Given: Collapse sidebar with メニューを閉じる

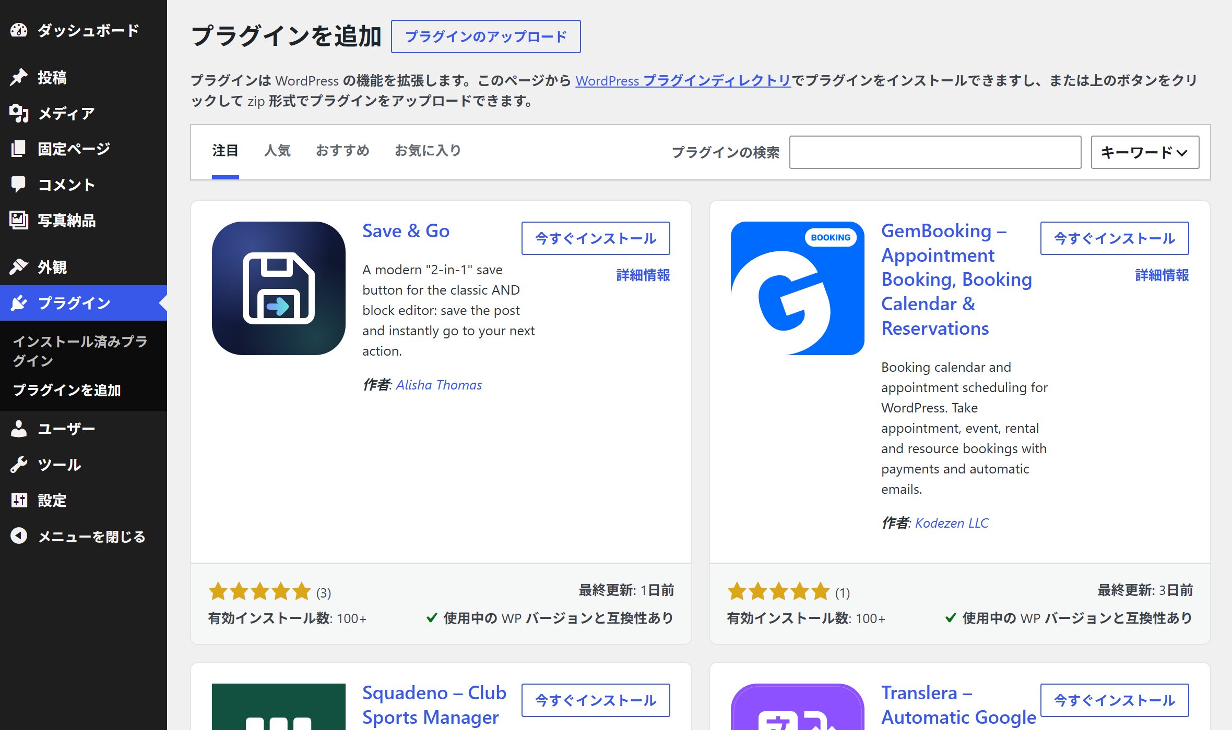Looking at the screenshot, I should coord(84,536).
